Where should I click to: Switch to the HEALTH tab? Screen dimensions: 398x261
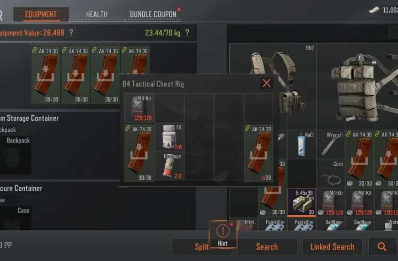pyautogui.click(x=97, y=14)
